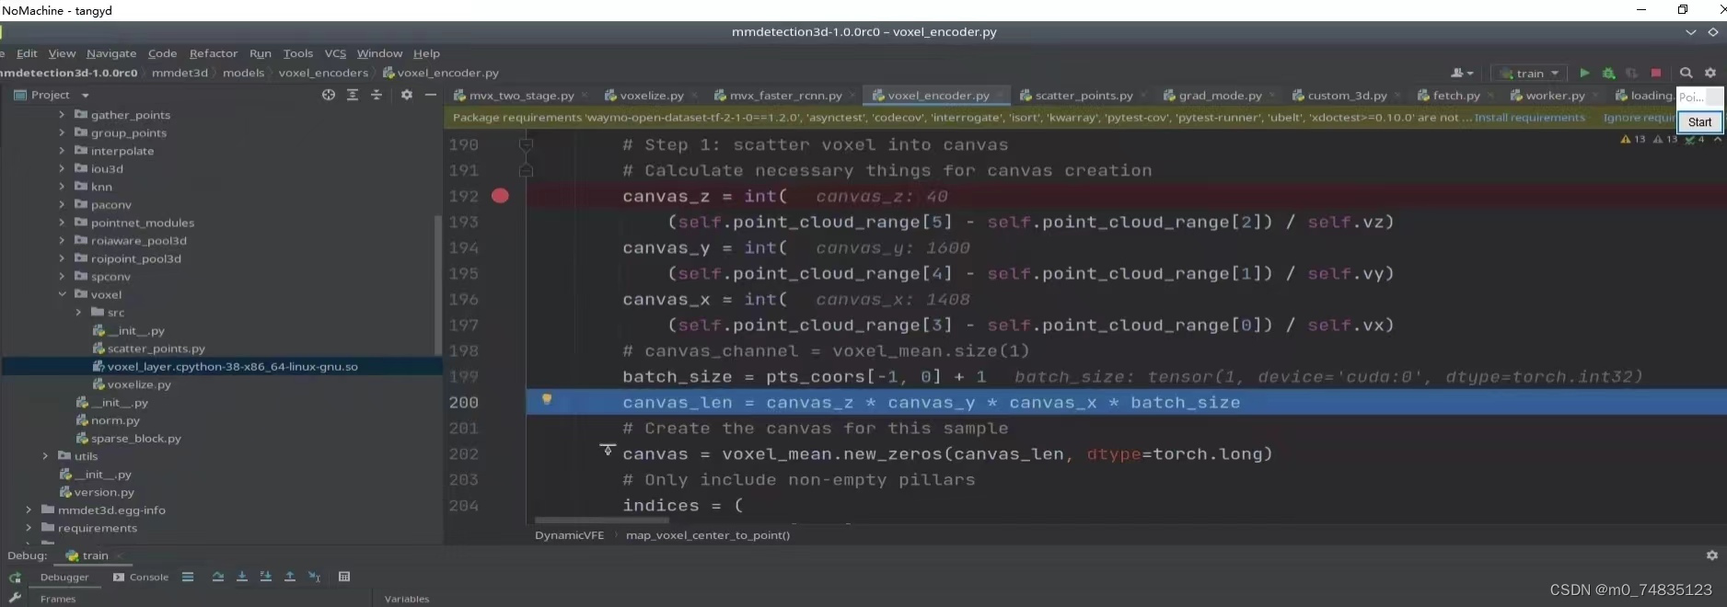Click the Project panel vertical scrollbar
Viewport: 1727px width, 607px height.
coord(437,285)
